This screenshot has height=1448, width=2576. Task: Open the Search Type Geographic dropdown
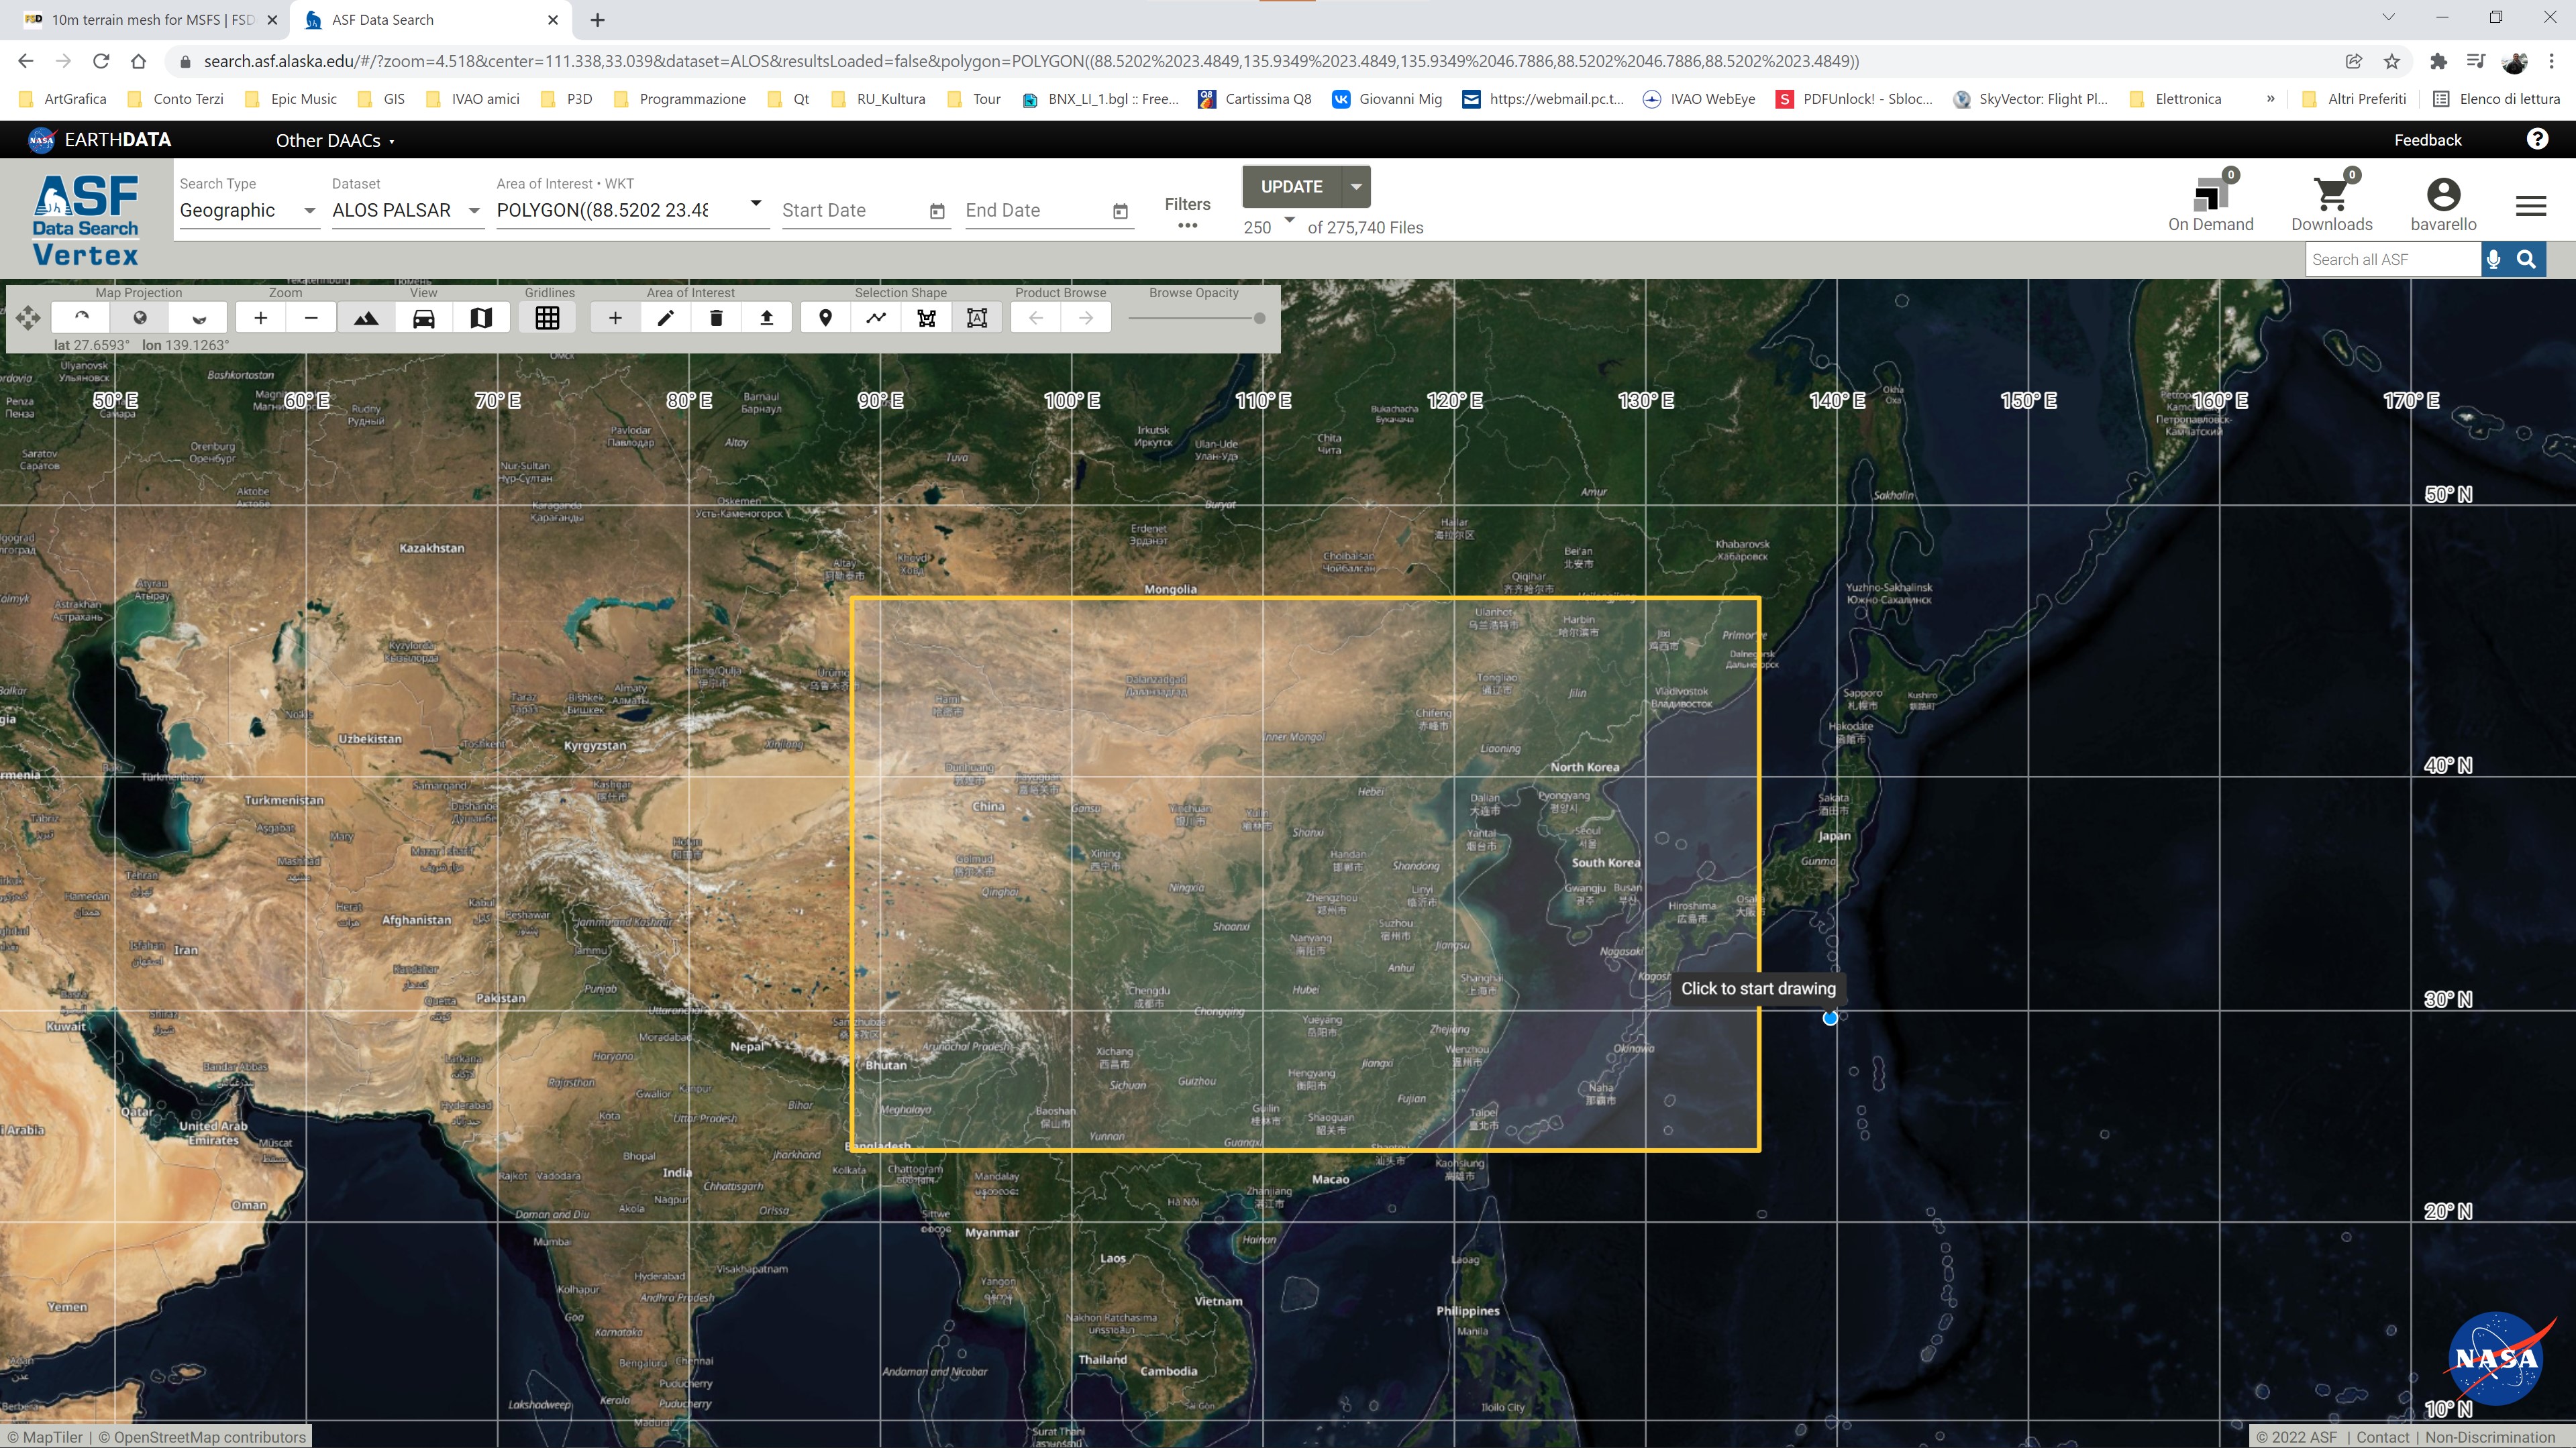click(x=248, y=210)
